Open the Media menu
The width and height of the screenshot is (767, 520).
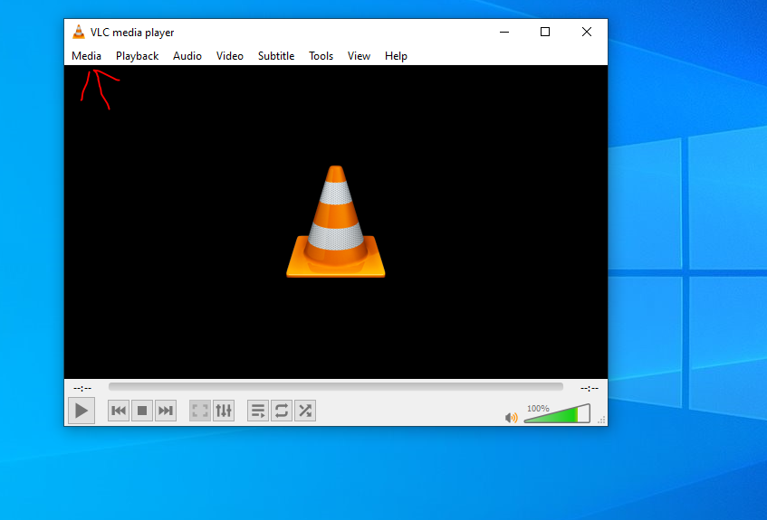86,56
